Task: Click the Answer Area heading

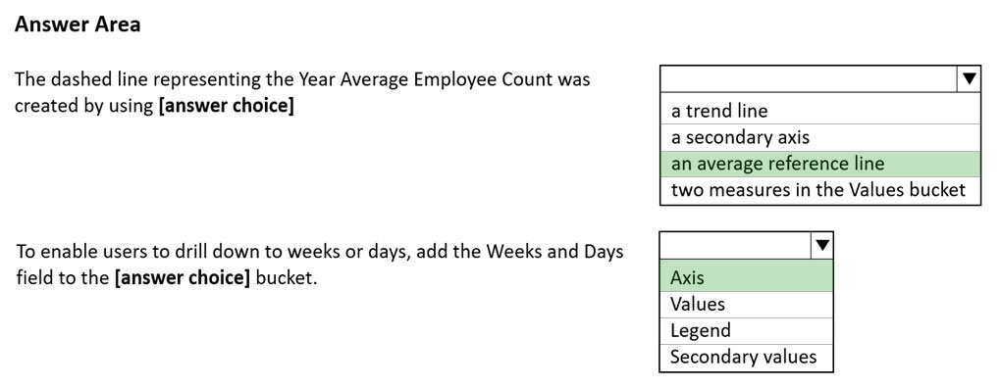Action: tap(78, 24)
